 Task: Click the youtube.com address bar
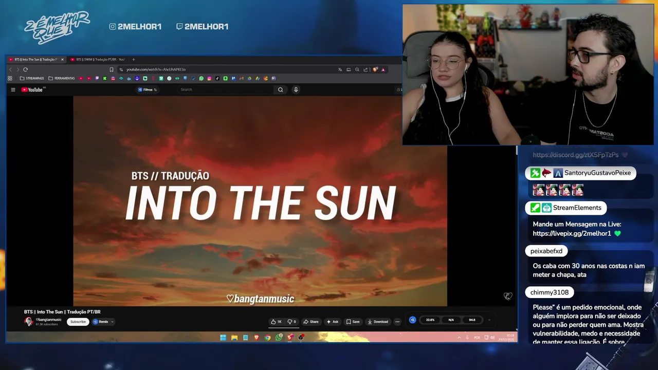226,69
